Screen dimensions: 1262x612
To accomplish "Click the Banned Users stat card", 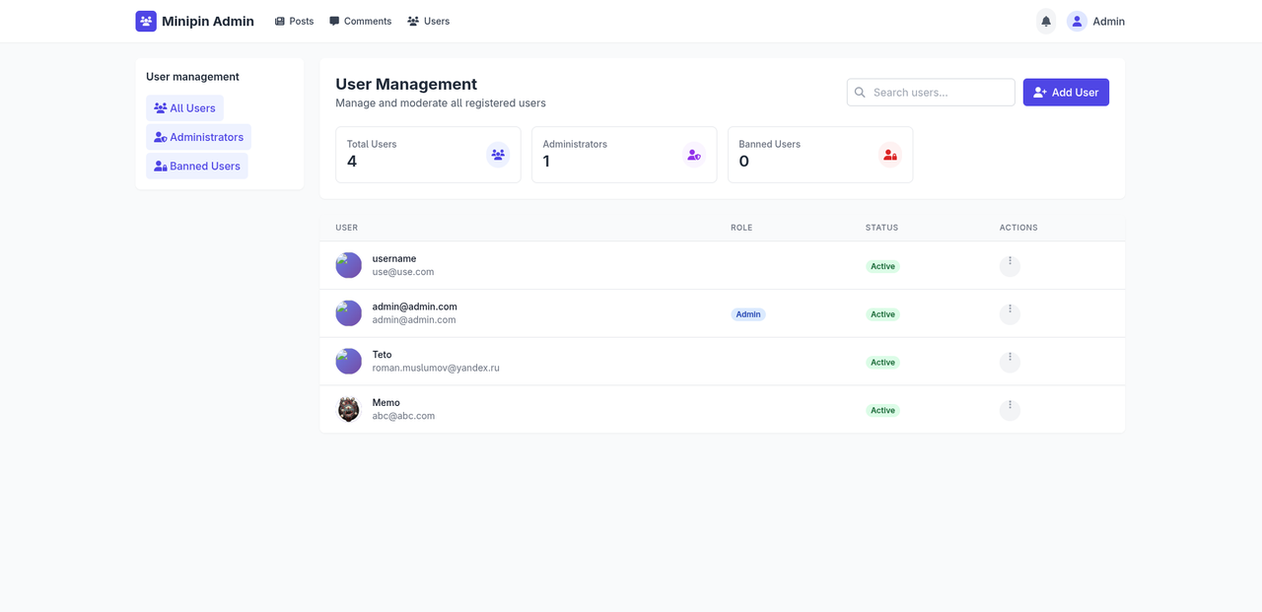I will (x=820, y=155).
